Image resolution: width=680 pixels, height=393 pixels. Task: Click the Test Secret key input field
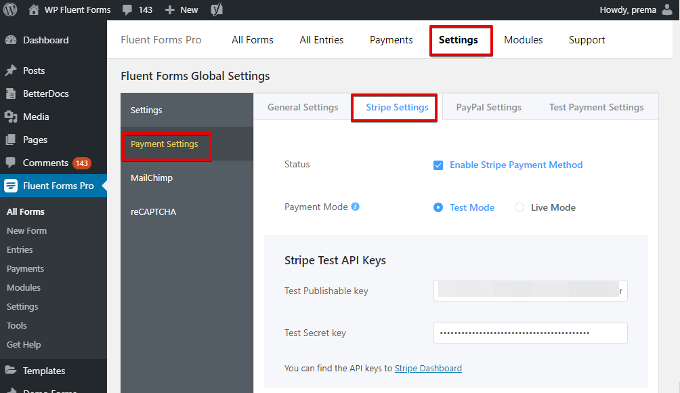[x=530, y=333]
